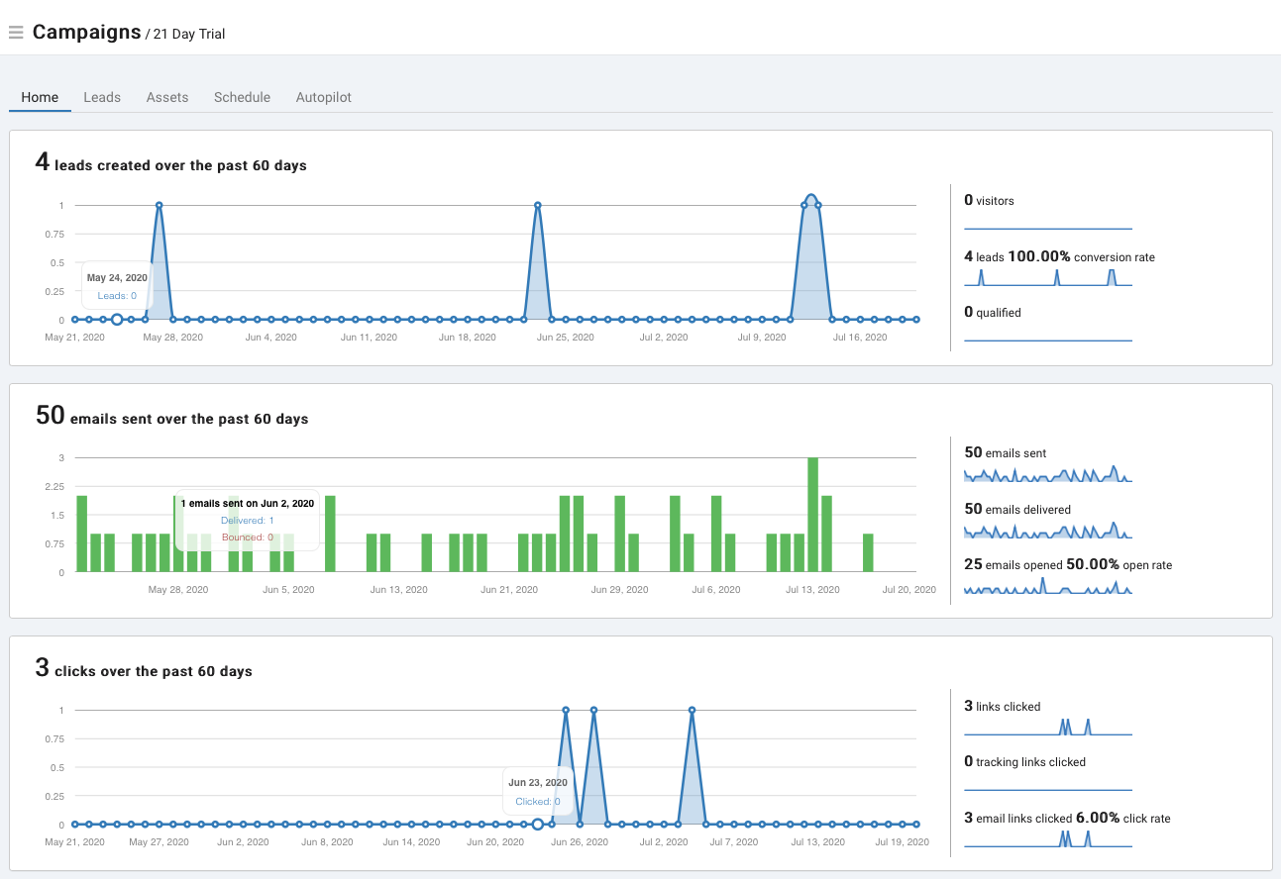Open the hamburger menu beside Campaigns

[16, 33]
